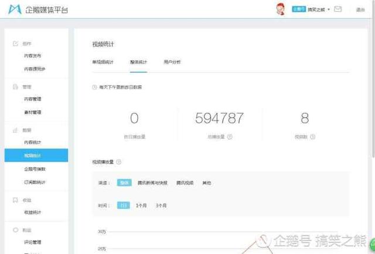Select the 1个月 time range

point(141,206)
